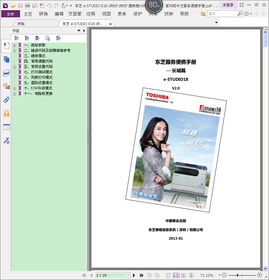Toggle continuous page view
This screenshot has width=269, height=280.
(176, 275)
